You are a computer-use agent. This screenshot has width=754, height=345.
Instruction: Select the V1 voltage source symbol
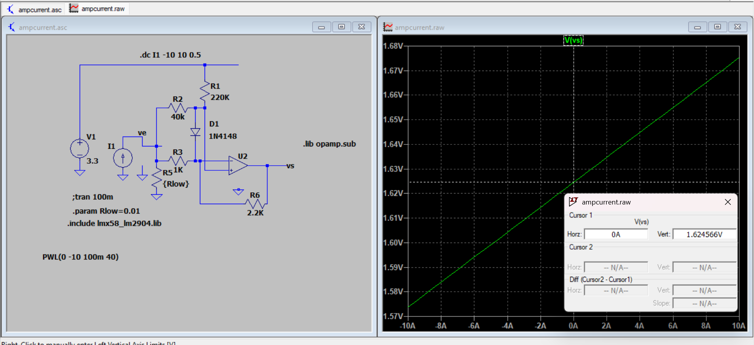[x=80, y=149]
